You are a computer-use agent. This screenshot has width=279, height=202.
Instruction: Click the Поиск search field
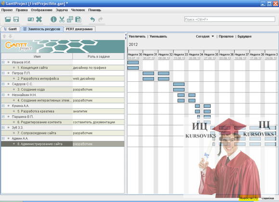[x=229, y=19]
